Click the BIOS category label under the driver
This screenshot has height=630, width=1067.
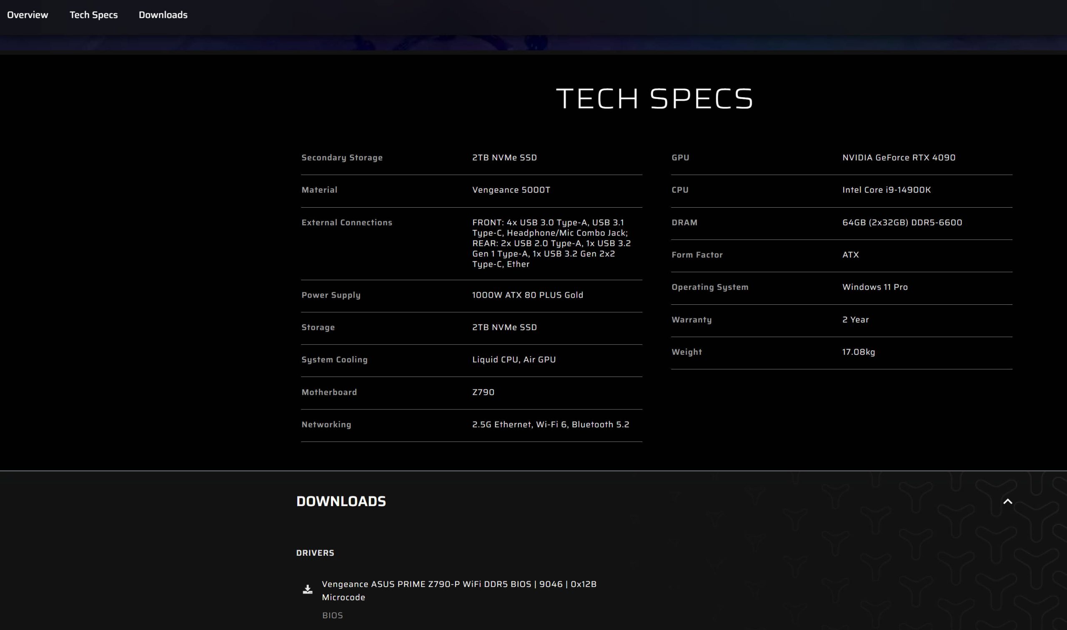[x=332, y=615]
